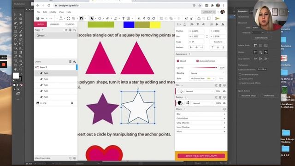Click the Rotate left icon
The width and height of the screenshot is (295, 166).
[x=148, y=18]
